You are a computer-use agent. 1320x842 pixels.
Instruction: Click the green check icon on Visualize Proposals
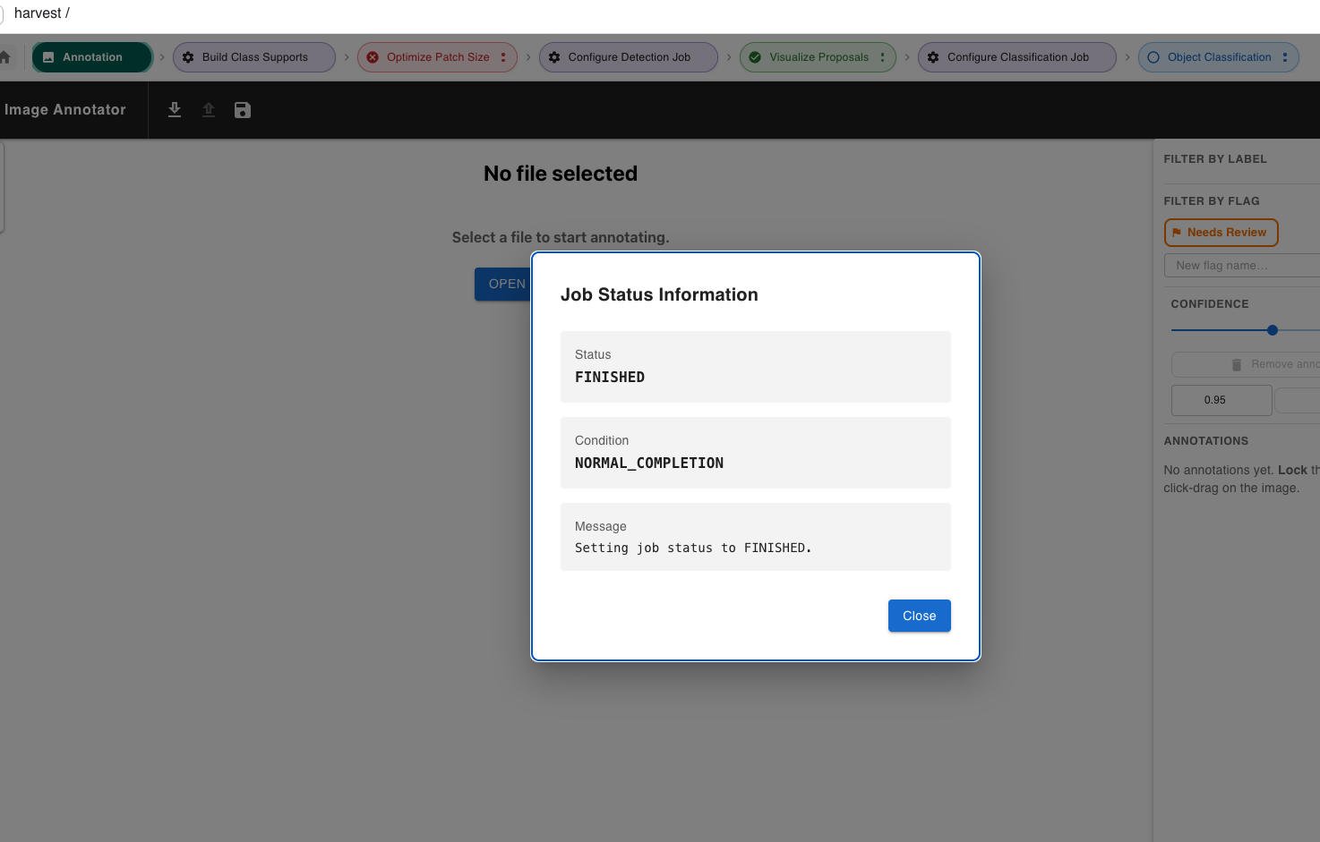[x=755, y=57]
